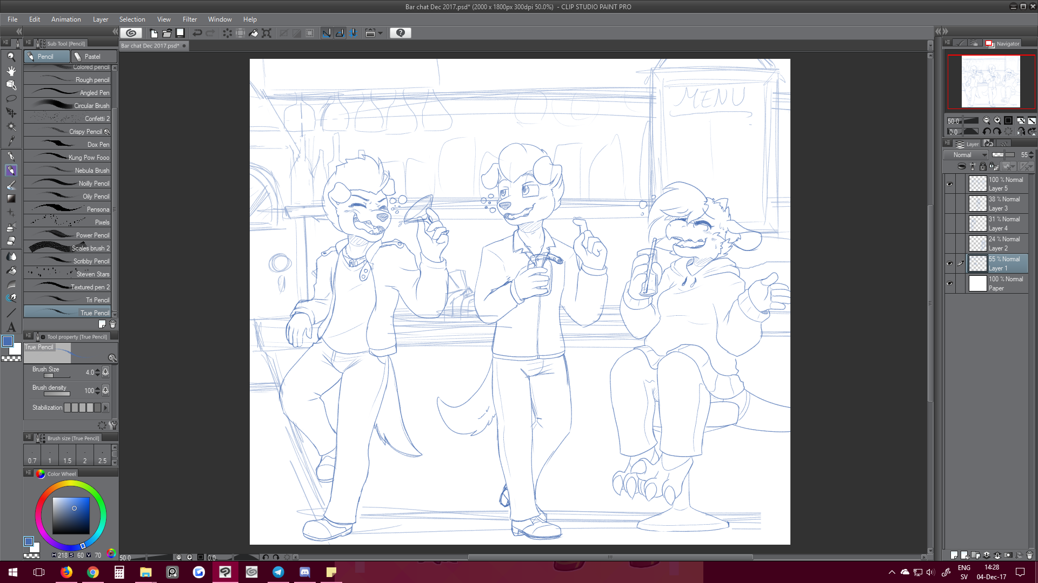Open the Filter menu

click(189, 19)
